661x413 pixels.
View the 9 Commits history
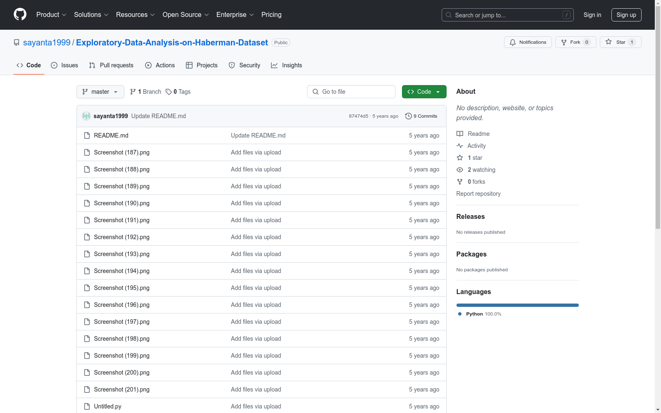(x=421, y=116)
